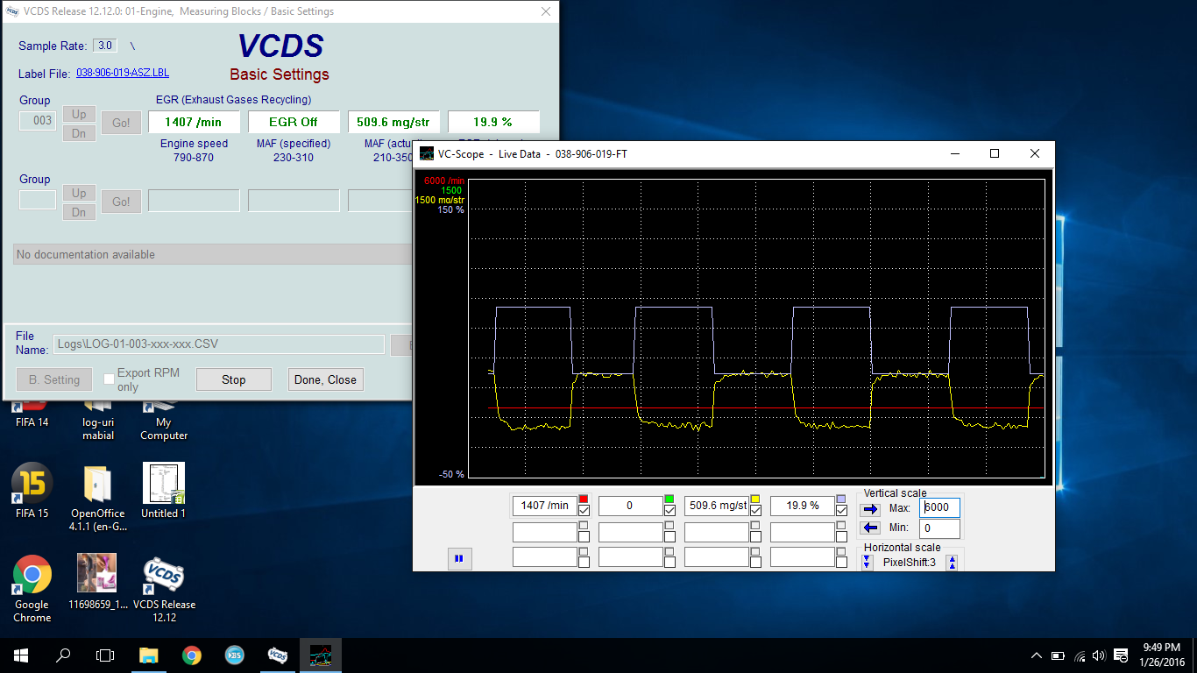Click the Stop button in VCDS
The image size is (1197, 673).
point(233,379)
